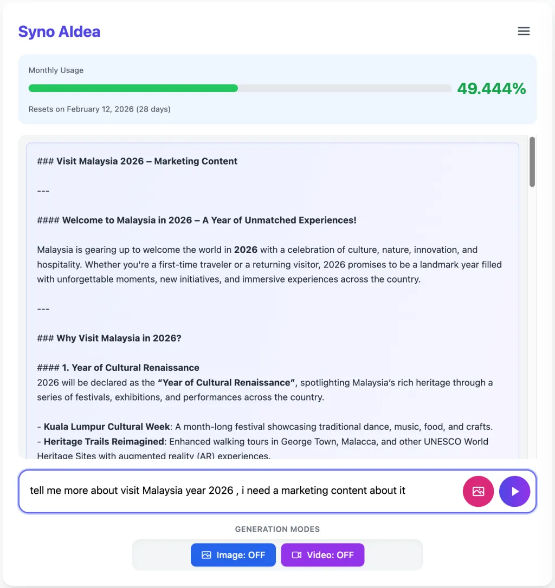Select the 49.444% usage percentage
The width and height of the screenshot is (555, 588).
click(491, 89)
